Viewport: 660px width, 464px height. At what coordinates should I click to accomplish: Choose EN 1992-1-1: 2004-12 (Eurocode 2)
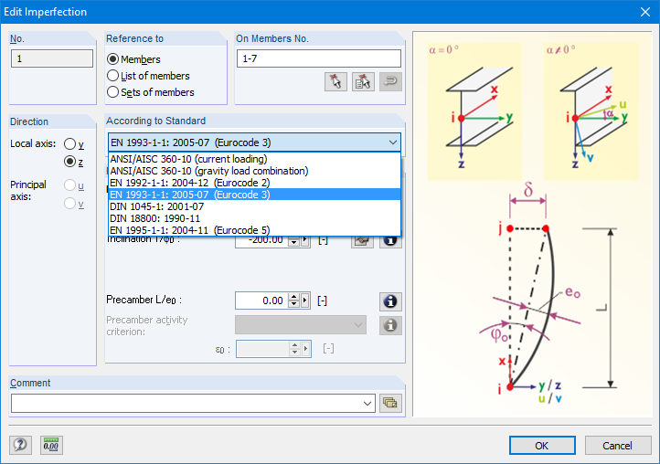pos(255,183)
